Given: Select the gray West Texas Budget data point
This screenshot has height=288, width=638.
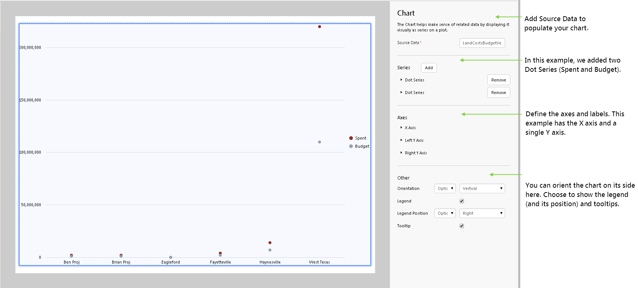Looking at the screenshot, I should pos(320,142).
